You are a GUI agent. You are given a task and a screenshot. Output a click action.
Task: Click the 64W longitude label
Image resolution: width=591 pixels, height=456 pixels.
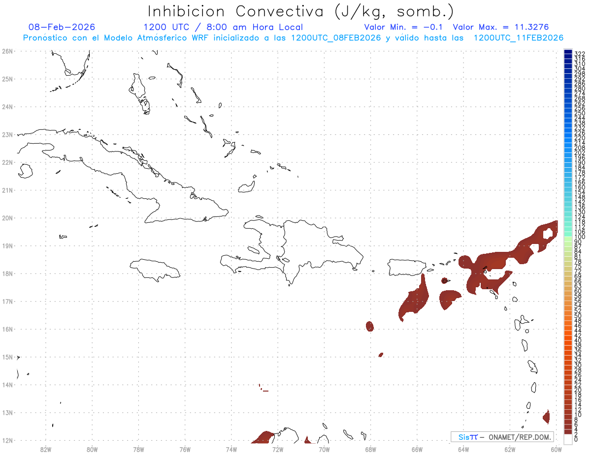463,449
